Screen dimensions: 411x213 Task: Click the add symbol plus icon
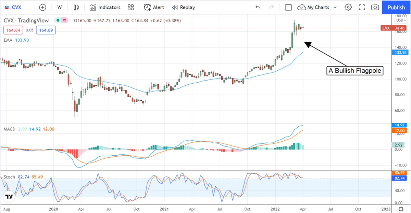click(42, 7)
